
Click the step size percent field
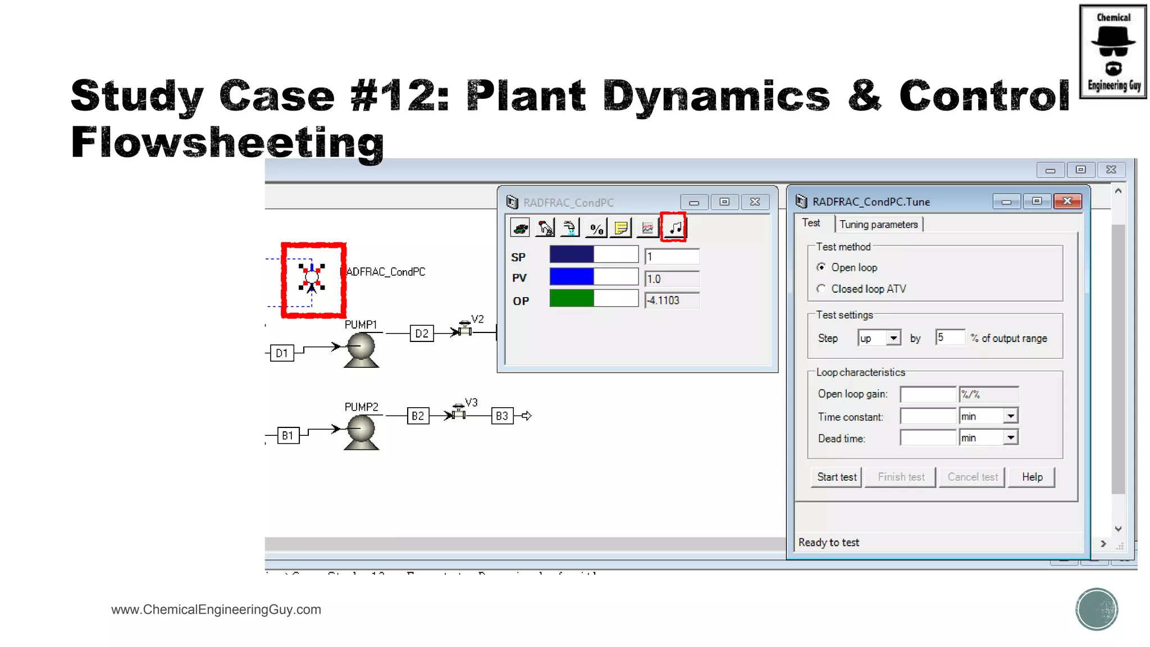(x=949, y=338)
